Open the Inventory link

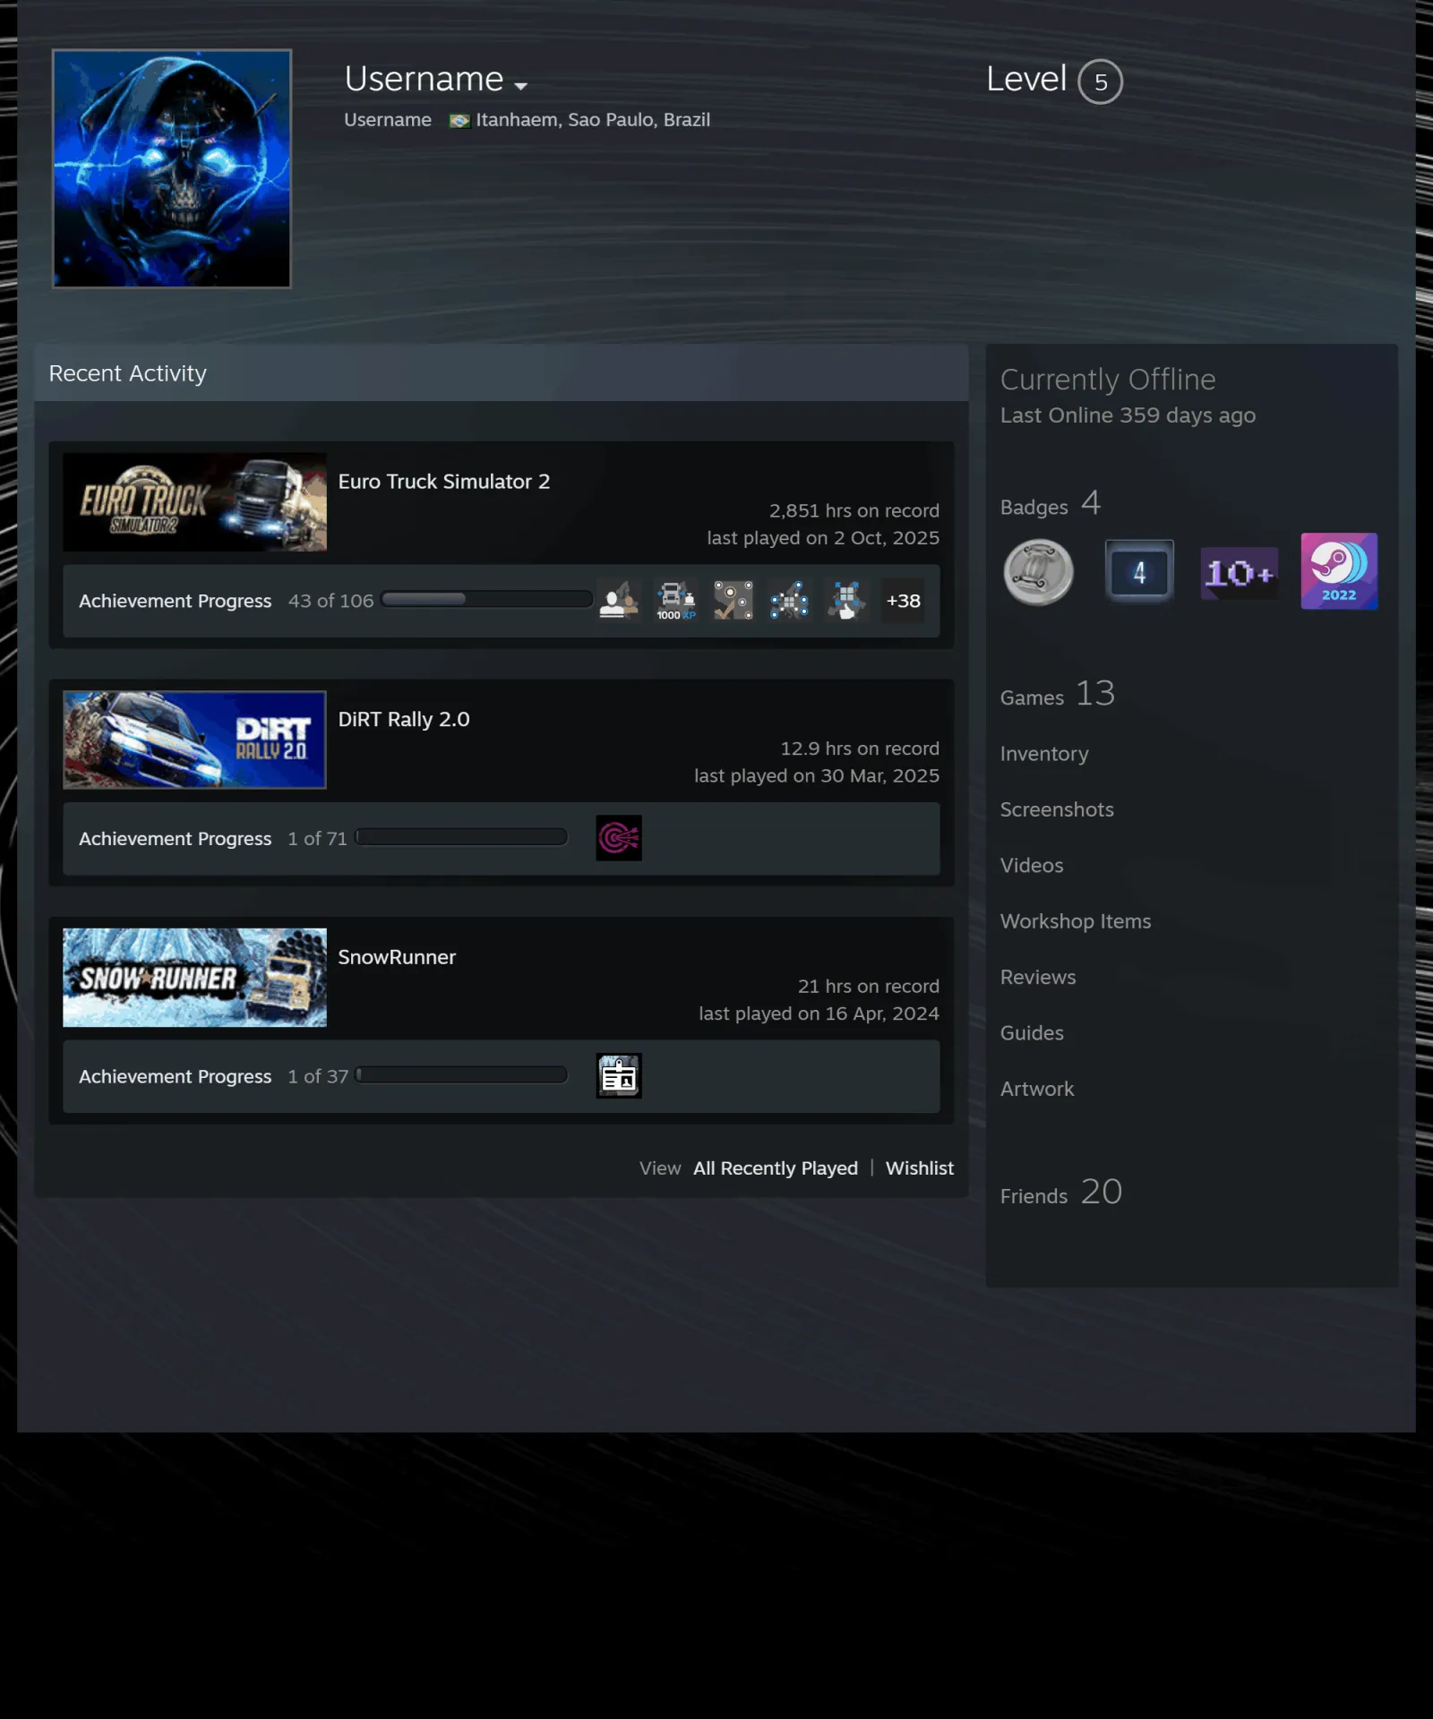click(x=1044, y=754)
